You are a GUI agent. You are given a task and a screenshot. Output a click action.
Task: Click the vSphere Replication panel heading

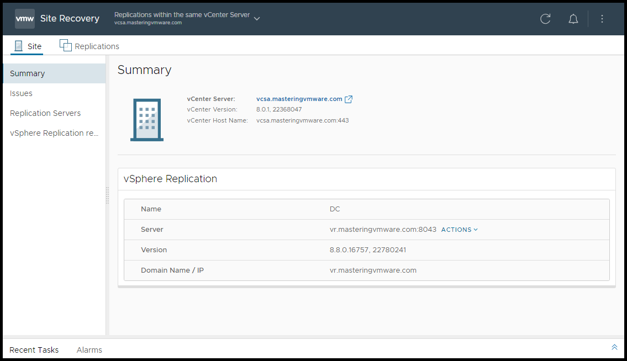point(170,179)
